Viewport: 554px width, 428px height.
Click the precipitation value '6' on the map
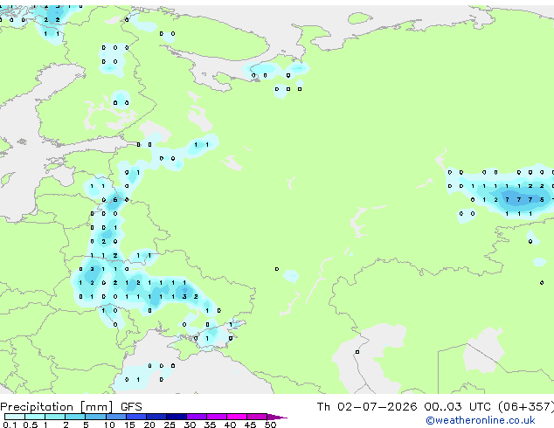[115, 200]
